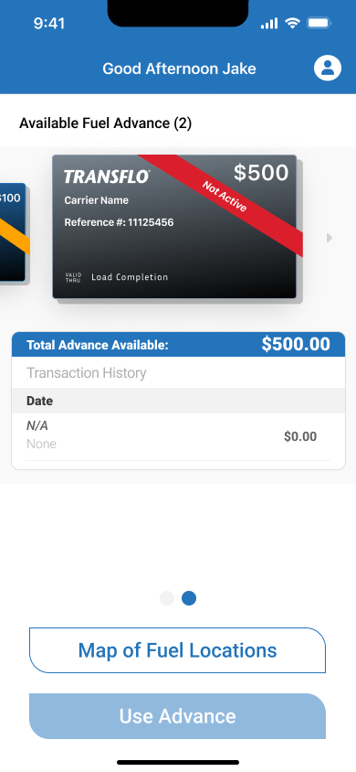
Task: Tap the Use Advance button
Action: 177,716
